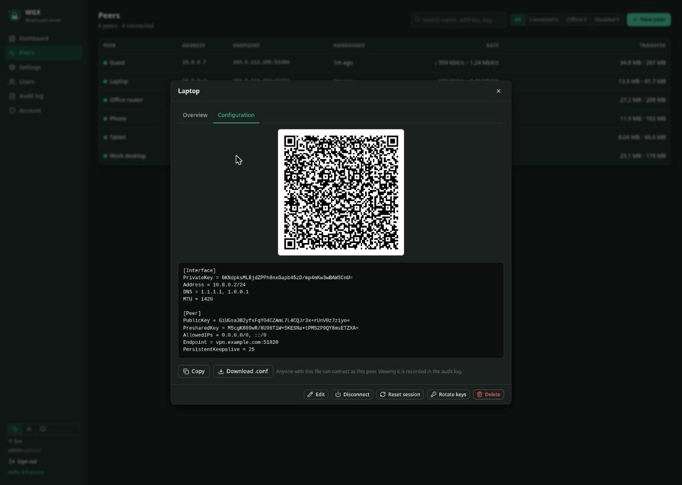Open Audit log in the sidebar
Screen dimensions: 682x485
[43, 96]
